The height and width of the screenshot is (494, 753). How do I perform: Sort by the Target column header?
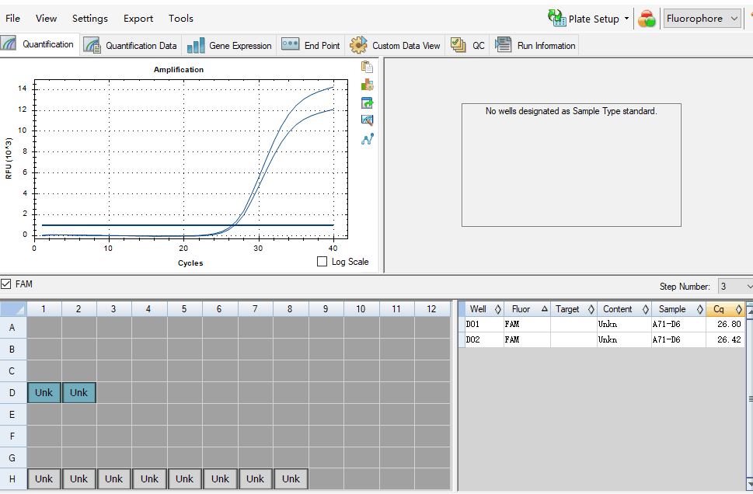tap(573, 309)
